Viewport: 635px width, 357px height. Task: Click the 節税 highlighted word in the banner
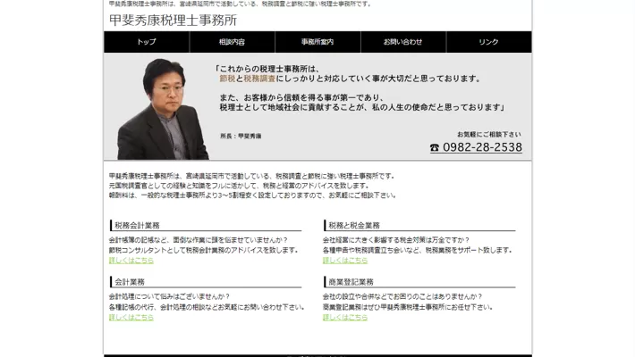click(x=227, y=79)
